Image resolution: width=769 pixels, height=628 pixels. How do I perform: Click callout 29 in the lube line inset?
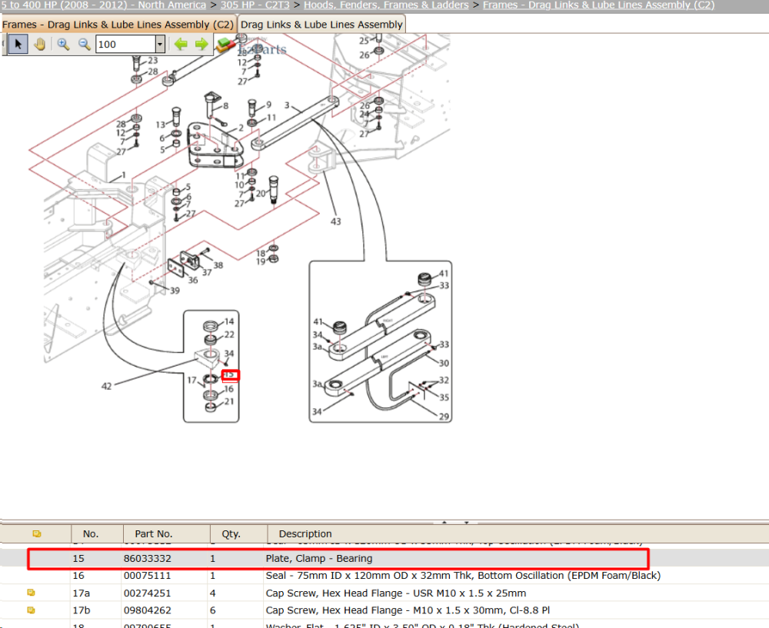pyautogui.click(x=444, y=417)
